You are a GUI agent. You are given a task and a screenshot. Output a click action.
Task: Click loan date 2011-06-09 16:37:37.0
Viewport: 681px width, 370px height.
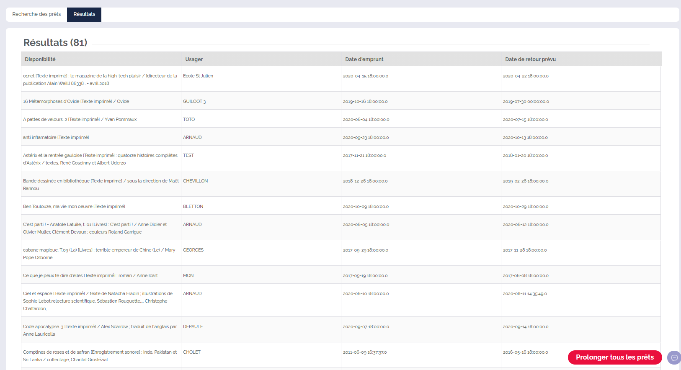point(365,352)
